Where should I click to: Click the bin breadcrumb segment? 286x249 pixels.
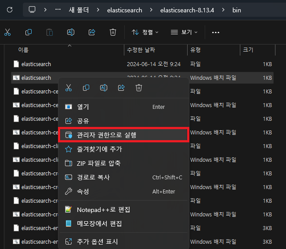236,10
